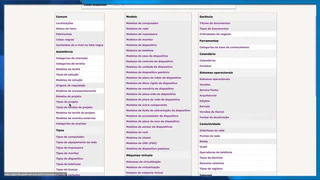320x180 pixels.
Task: Open Categorias de tarefas
Action: pyautogui.click(x=70, y=63)
